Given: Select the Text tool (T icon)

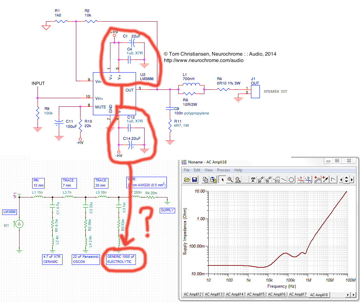Looking at the screenshot, I should coord(253,180).
